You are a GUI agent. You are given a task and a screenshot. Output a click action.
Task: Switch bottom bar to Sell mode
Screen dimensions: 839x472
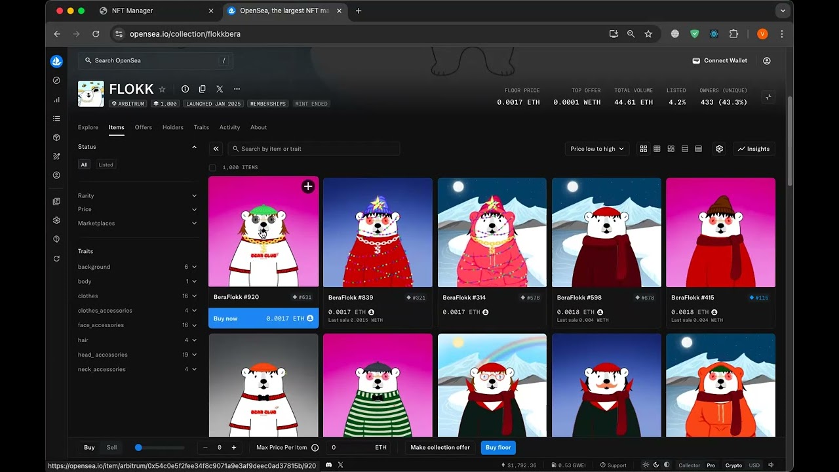point(112,448)
